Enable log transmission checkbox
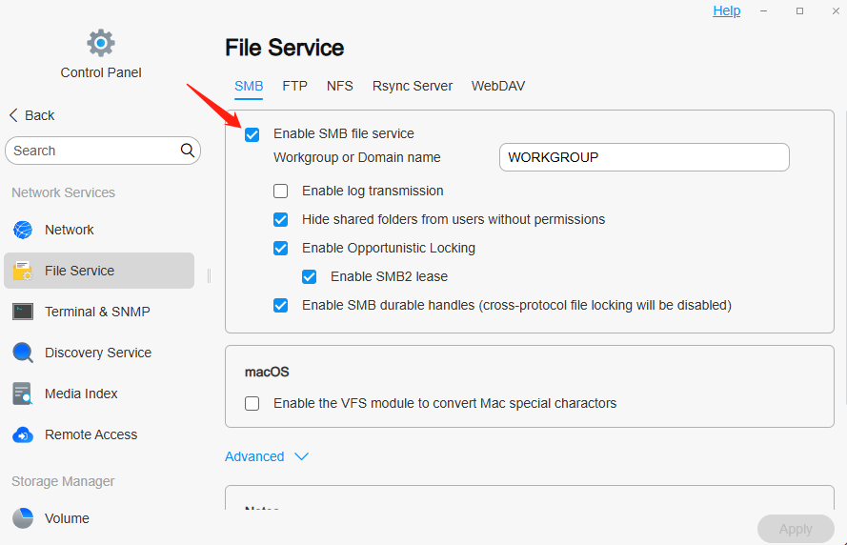The height and width of the screenshot is (545, 847). pos(280,192)
